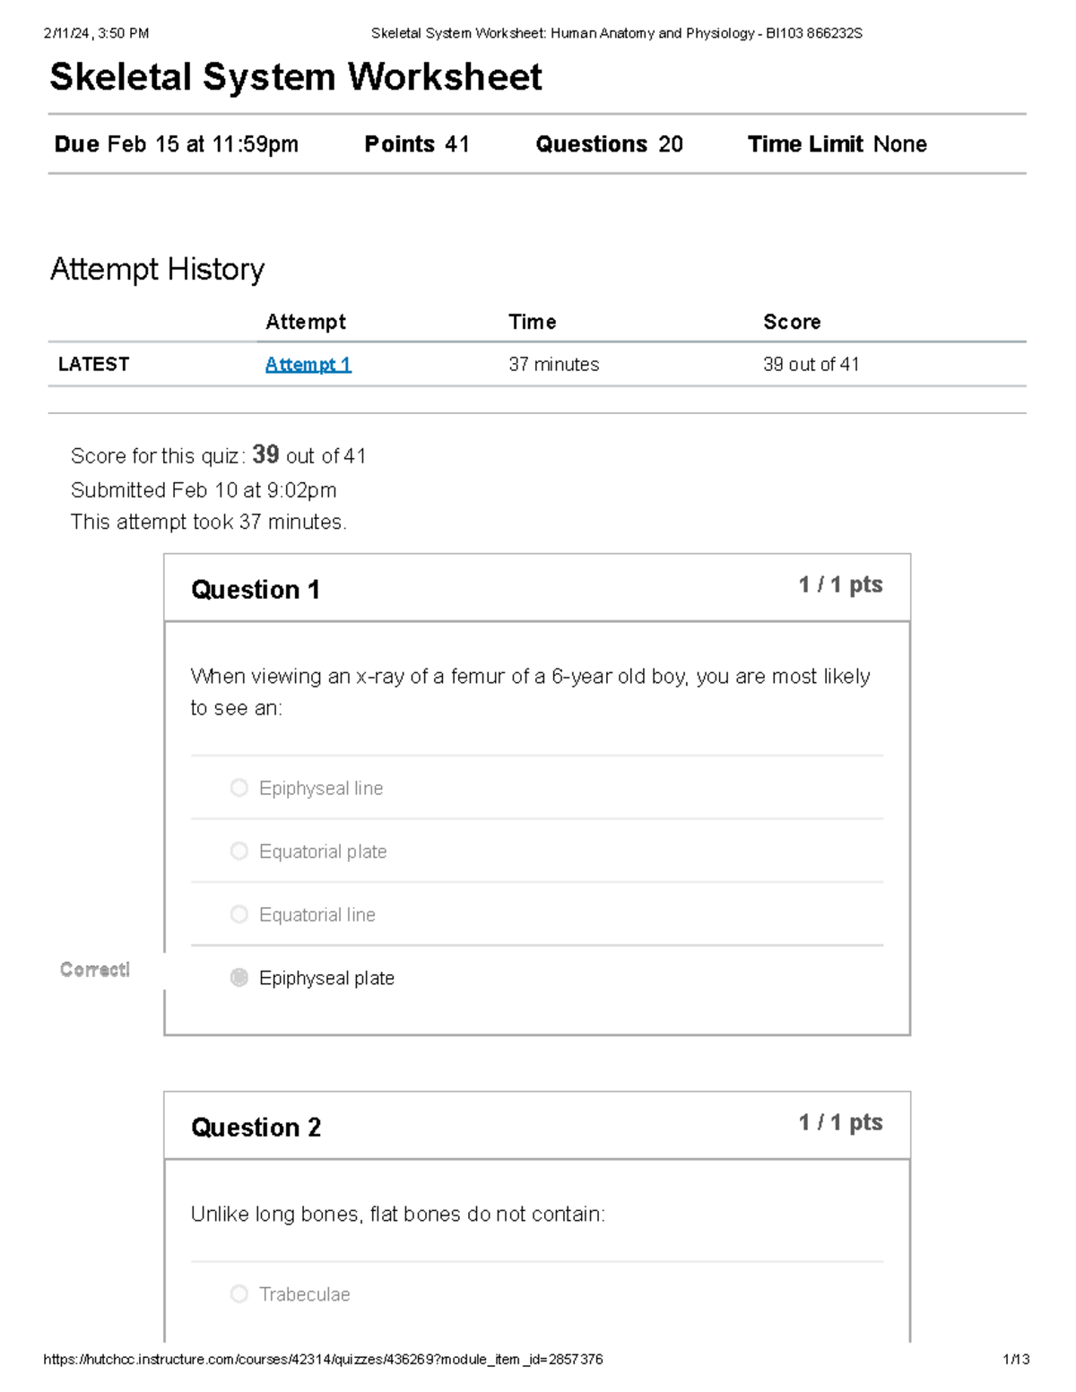Click the 1/13 page number

coord(1016,1360)
